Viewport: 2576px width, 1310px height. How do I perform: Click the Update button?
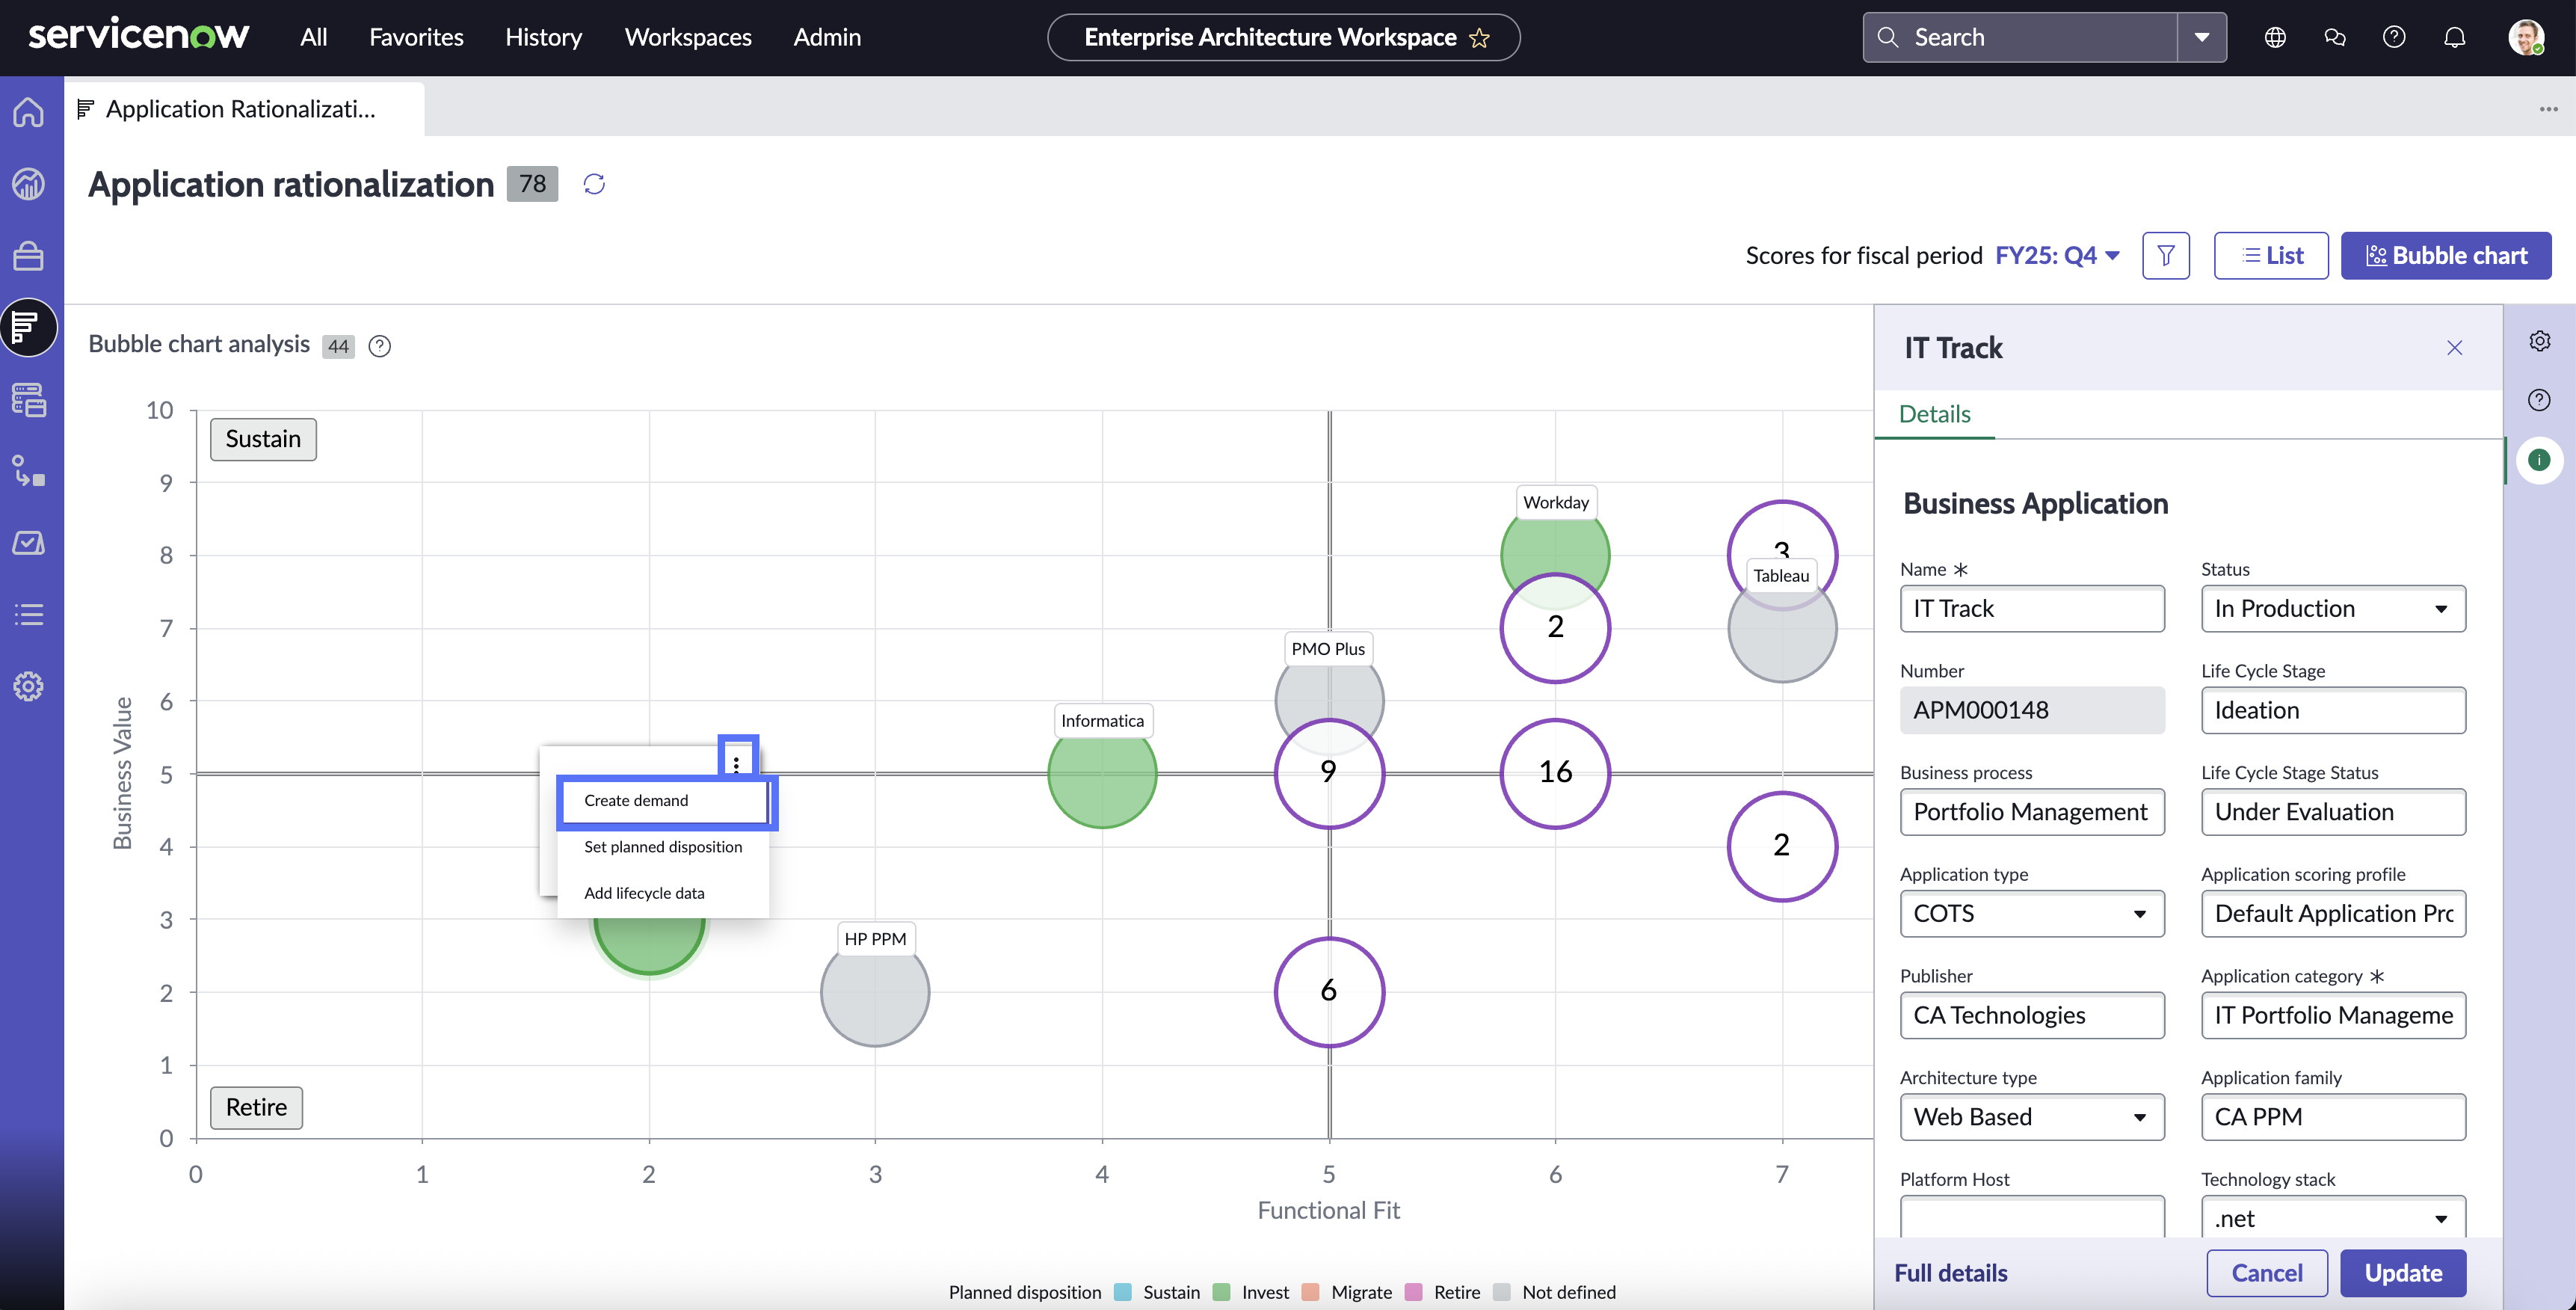pyautogui.click(x=2403, y=1273)
